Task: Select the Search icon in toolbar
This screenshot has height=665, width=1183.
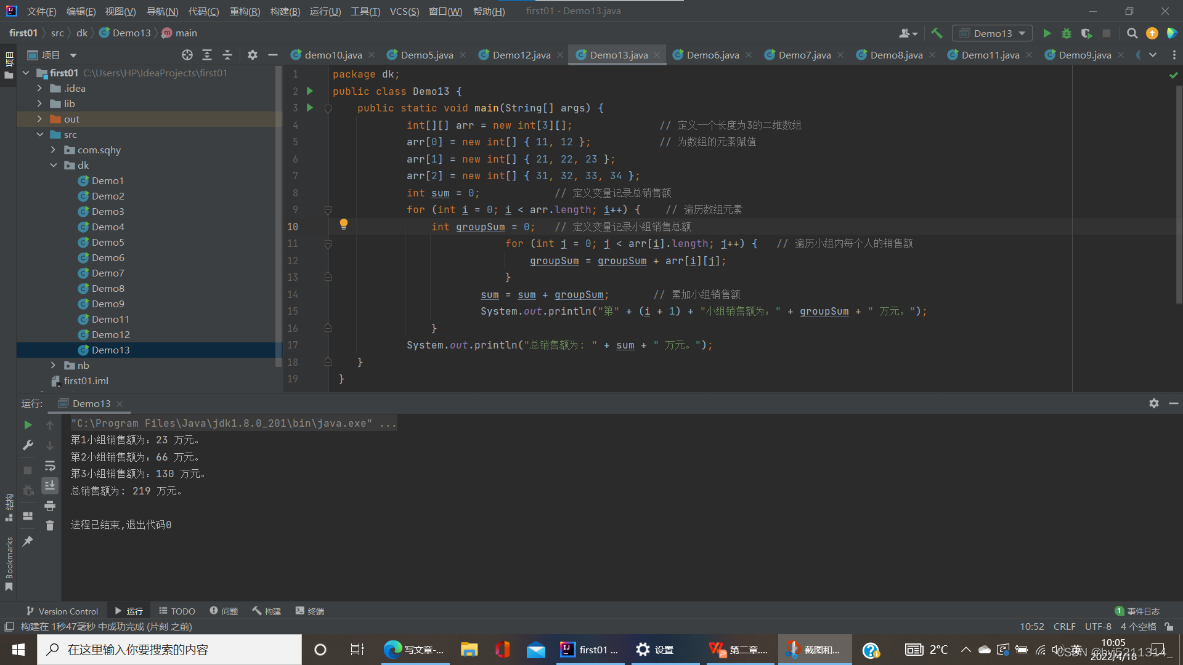Action: point(1132,33)
